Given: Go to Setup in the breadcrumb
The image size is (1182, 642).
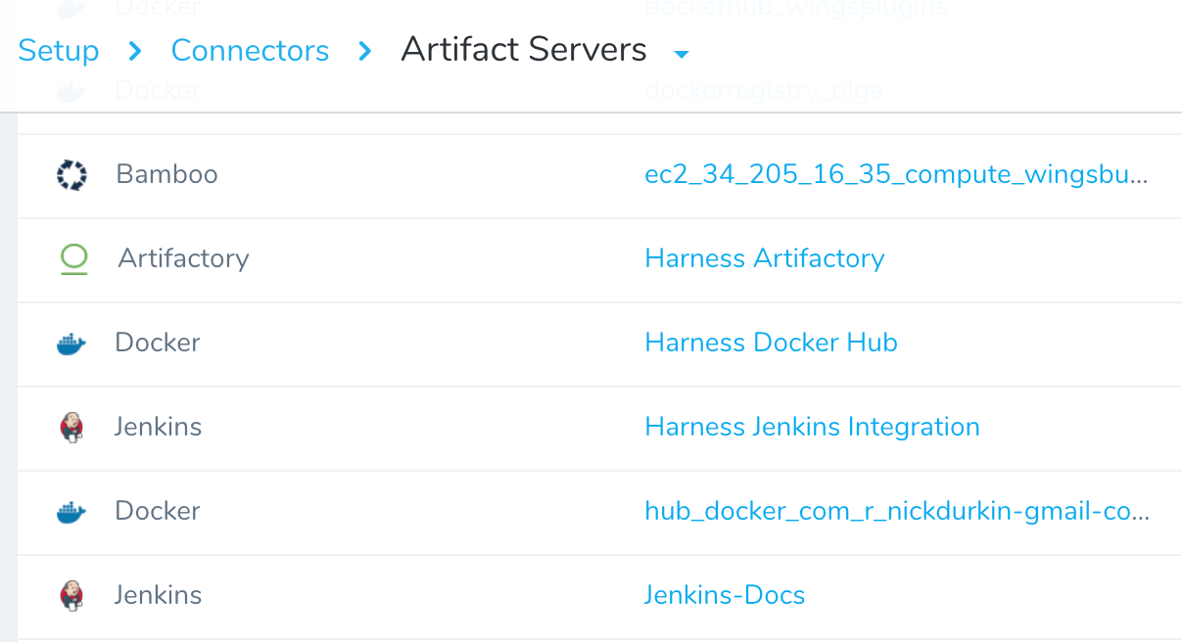Looking at the screenshot, I should [59, 50].
